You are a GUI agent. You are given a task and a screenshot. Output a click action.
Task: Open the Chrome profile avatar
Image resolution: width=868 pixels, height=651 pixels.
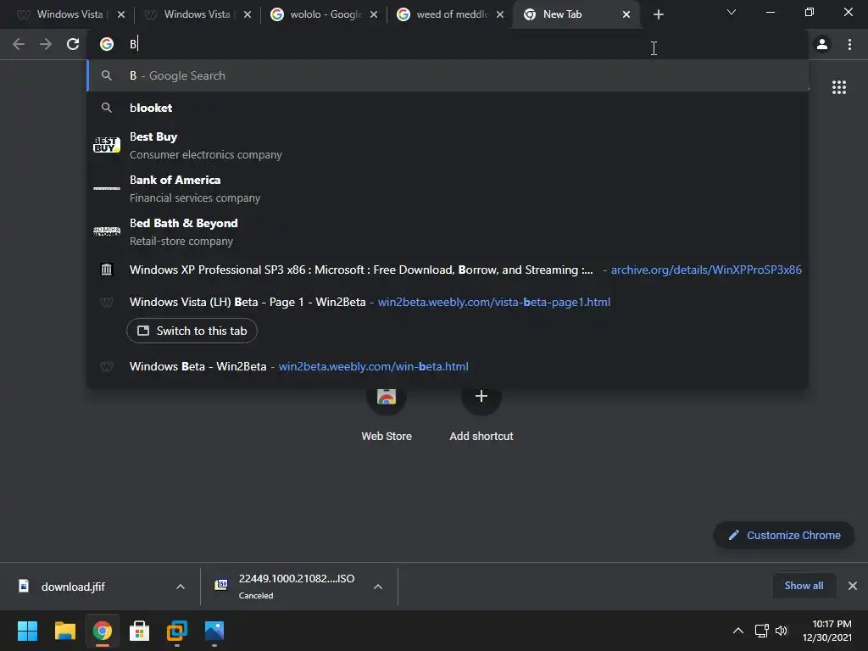pyautogui.click(x=822, y=44)
